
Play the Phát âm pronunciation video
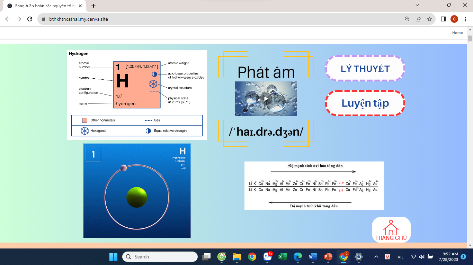266,99
